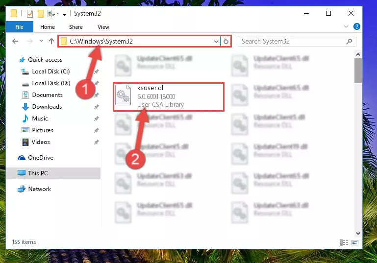Click the pin icon beside Music
Screen dimensions: 377x263
[97, 119]
